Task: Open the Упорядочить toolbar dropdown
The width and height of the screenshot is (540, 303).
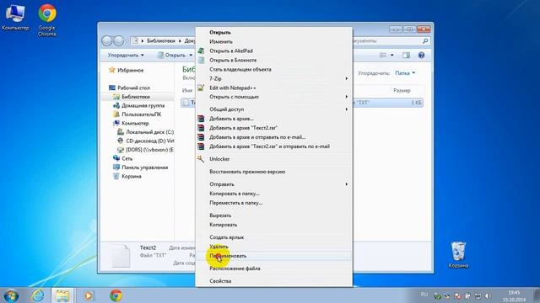Action: [126, 55]
